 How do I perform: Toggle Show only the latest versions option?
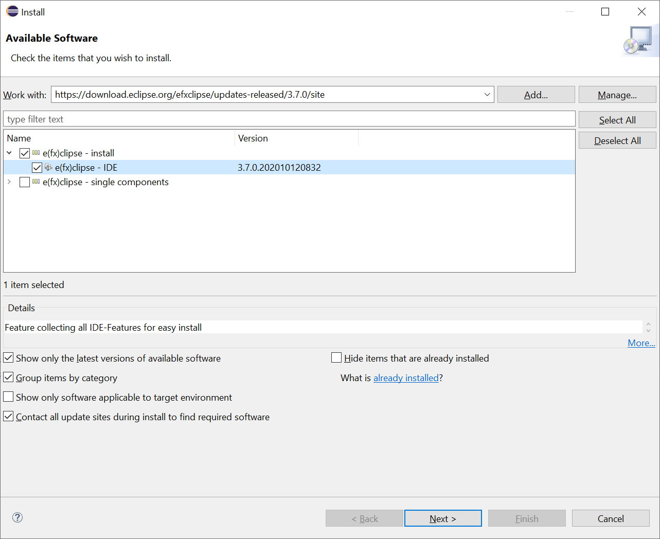click(8, 357)
